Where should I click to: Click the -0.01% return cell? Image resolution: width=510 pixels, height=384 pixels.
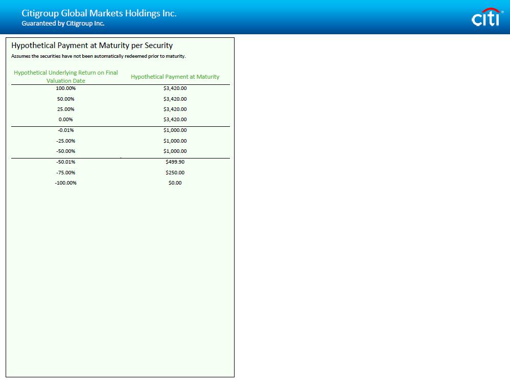pos(66,130)
